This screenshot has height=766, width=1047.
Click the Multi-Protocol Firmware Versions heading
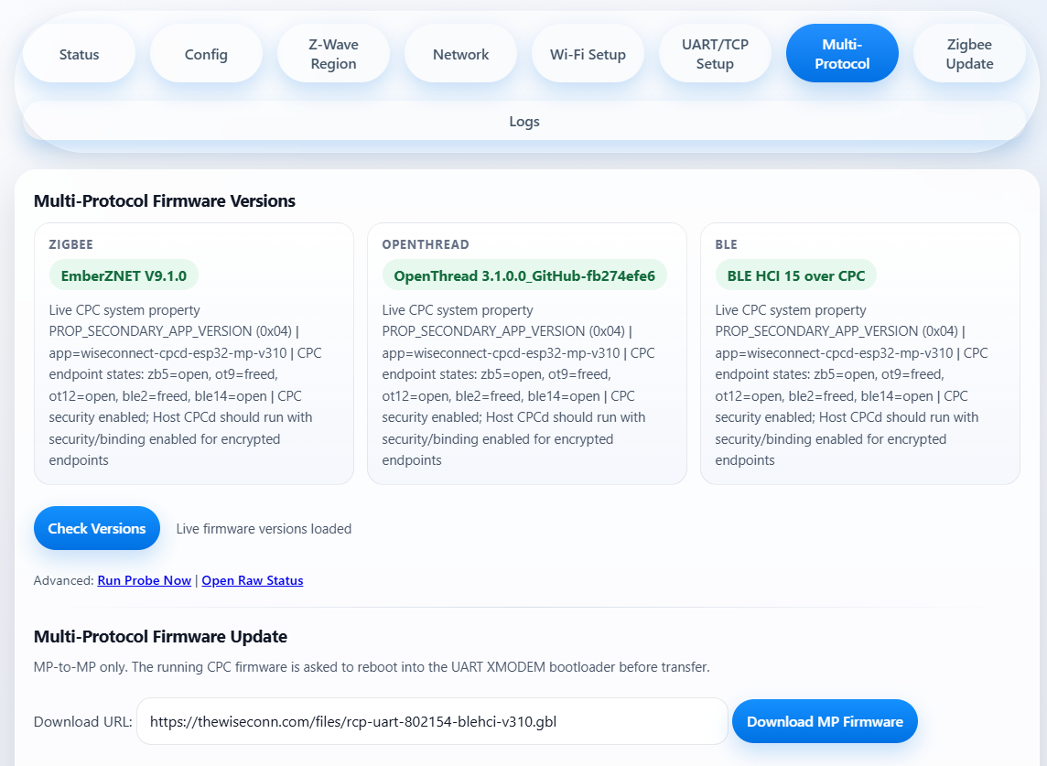164,201
